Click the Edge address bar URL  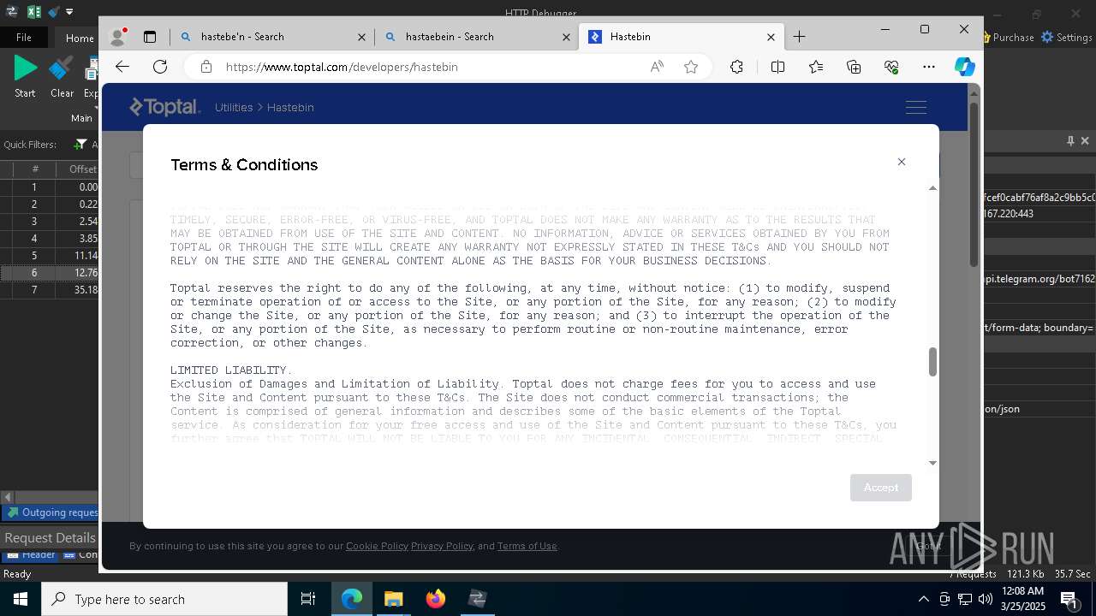coord(342,67)
